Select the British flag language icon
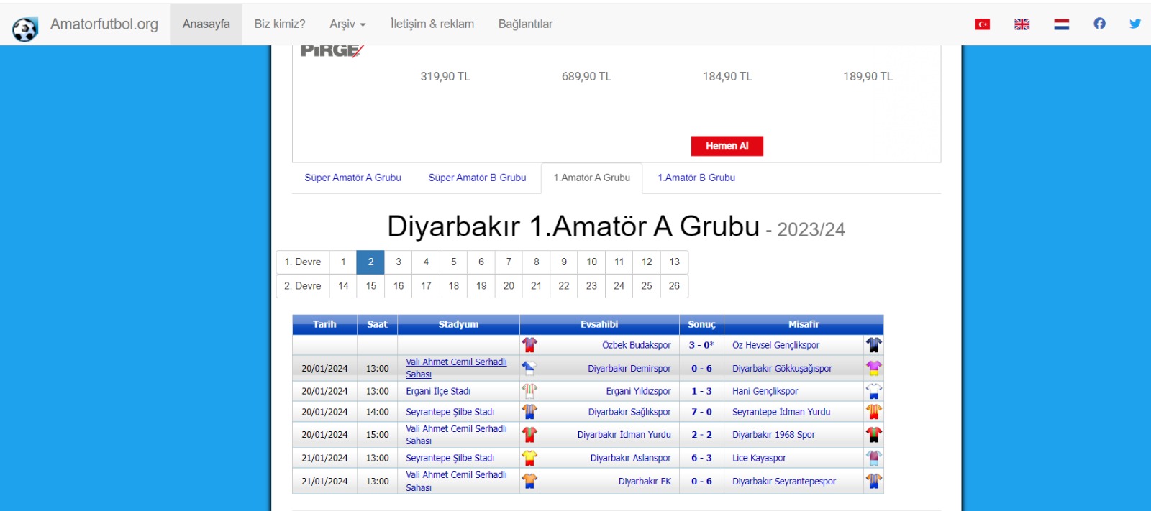 pyautogui.click(x=1022, y=24)
